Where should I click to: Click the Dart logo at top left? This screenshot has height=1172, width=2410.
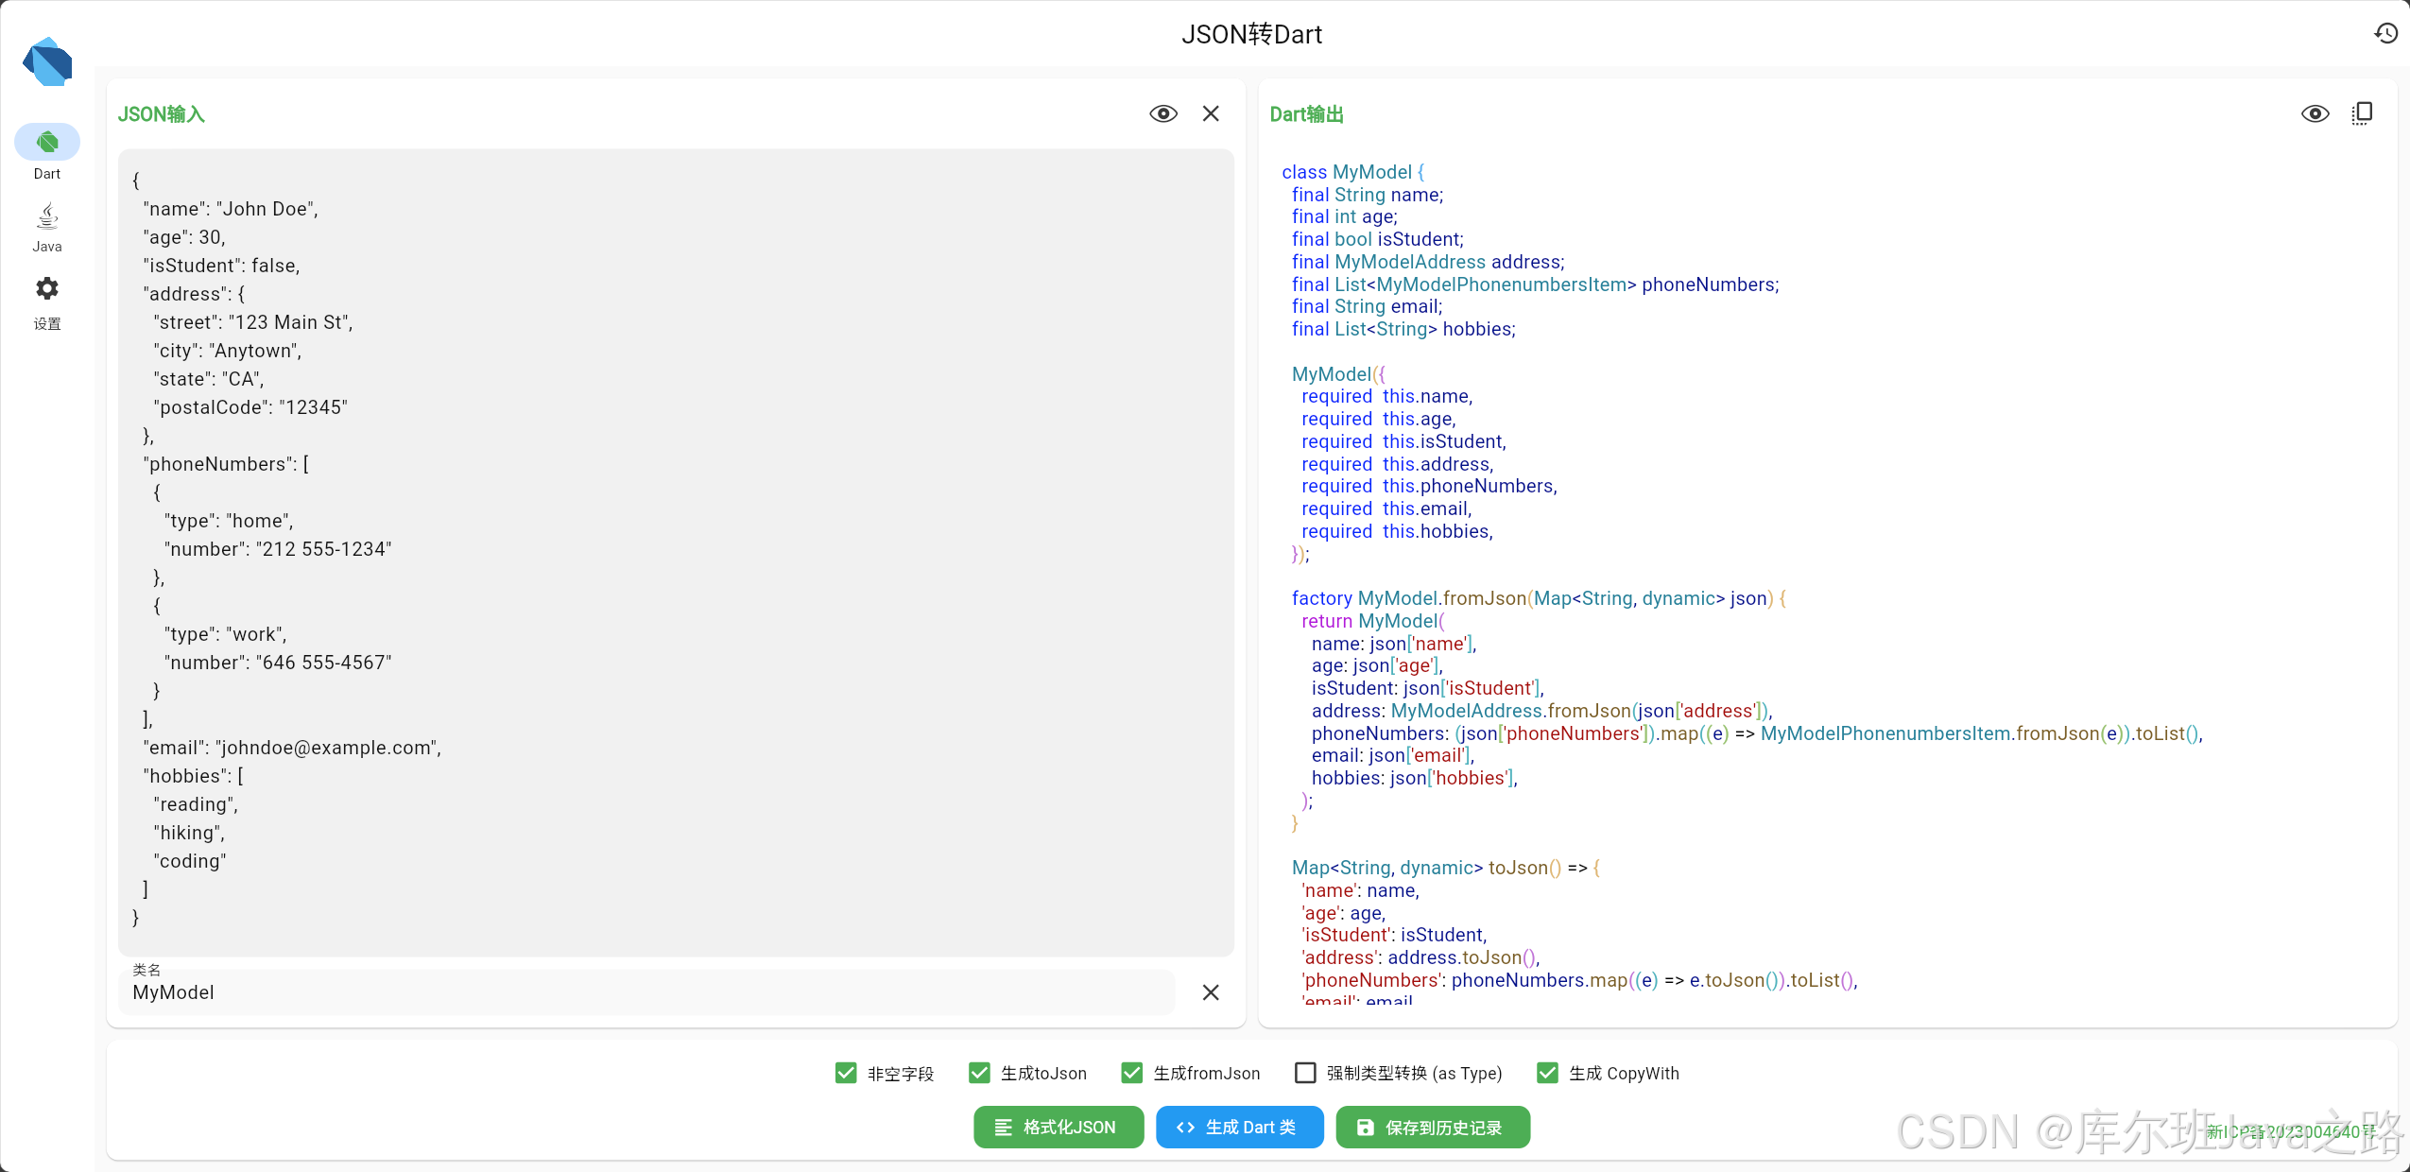[47, 62]
